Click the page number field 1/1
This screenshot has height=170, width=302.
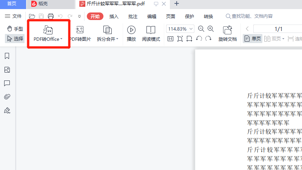pos(278,29)
